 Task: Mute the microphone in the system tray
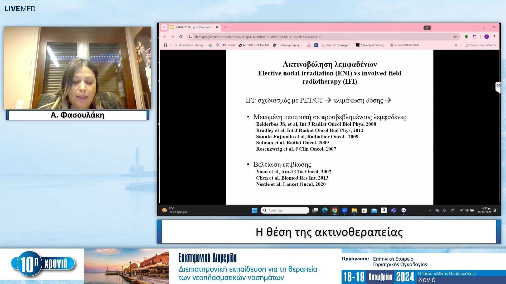pos(445,210)
